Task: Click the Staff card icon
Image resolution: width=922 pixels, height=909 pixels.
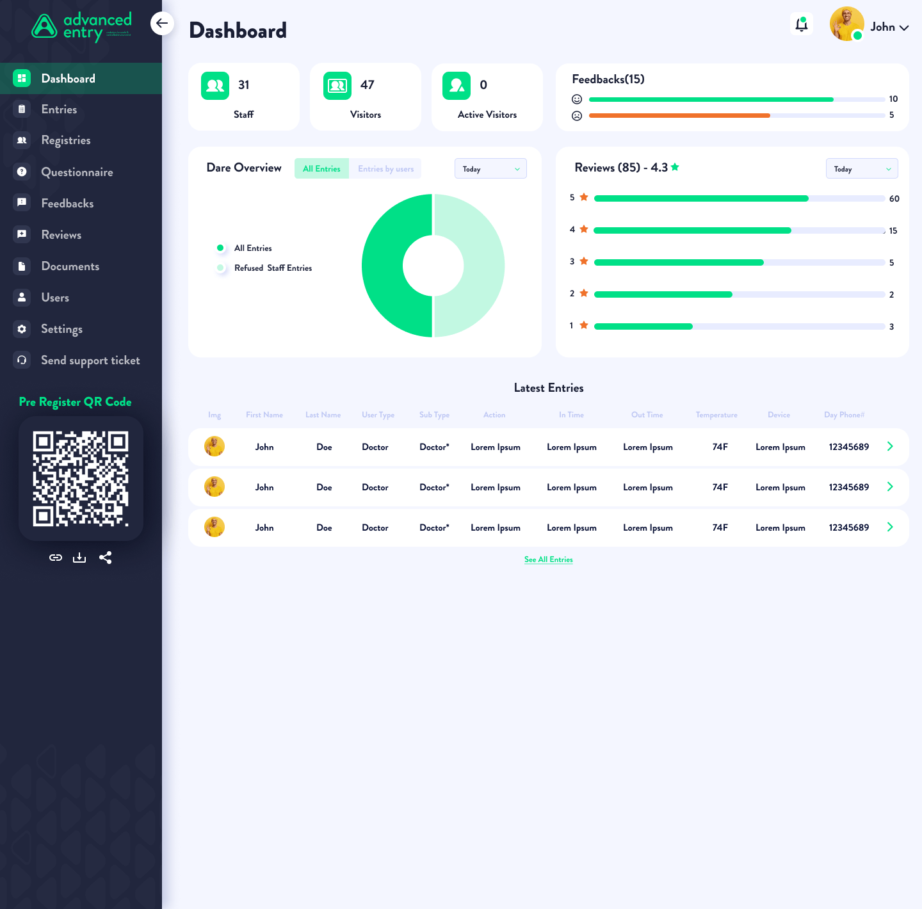Action: [215, 86]
